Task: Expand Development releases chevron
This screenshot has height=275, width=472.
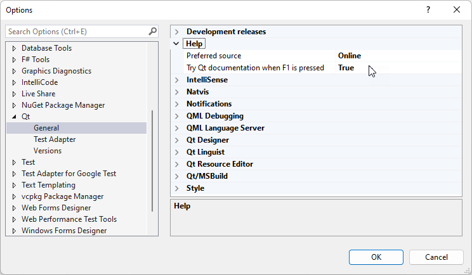Action: pyautogui.click(x=177, y=32)
